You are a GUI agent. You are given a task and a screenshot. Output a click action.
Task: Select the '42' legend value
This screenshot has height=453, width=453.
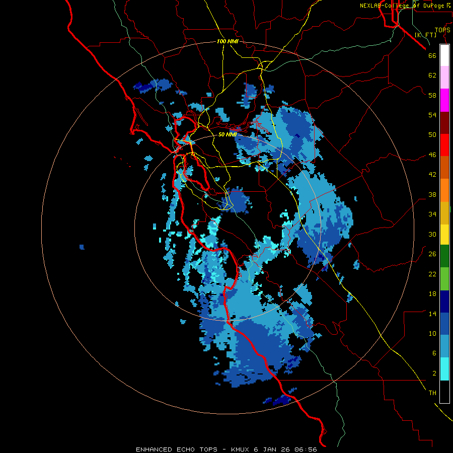[432, 175]
